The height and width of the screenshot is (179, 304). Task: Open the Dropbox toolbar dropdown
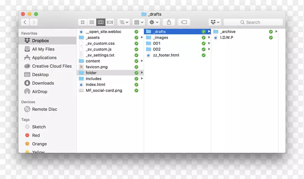[x=215, y=22]
